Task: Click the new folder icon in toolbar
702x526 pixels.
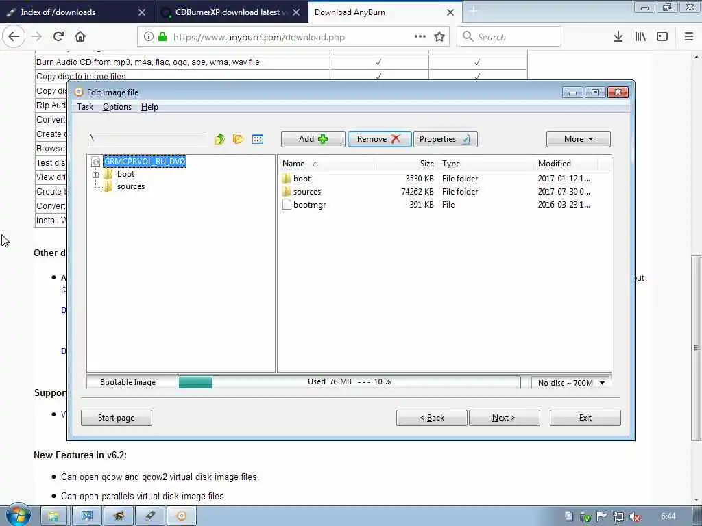Action: 238,139
